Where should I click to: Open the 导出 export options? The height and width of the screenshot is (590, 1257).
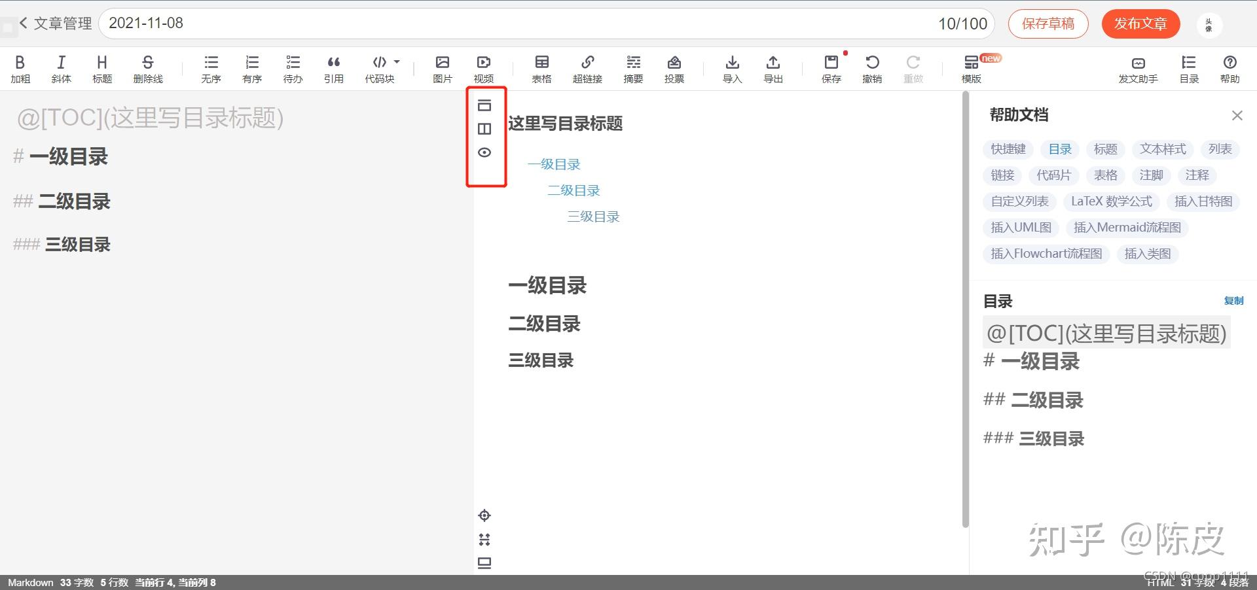click(773, 68)
